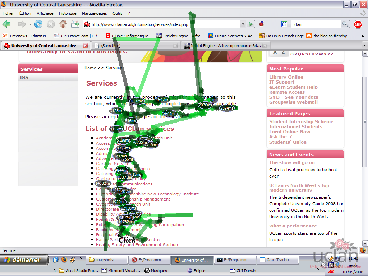Click the search magnifier icon
The width and height of the screenshot is (368, 276).
(345, 24)
